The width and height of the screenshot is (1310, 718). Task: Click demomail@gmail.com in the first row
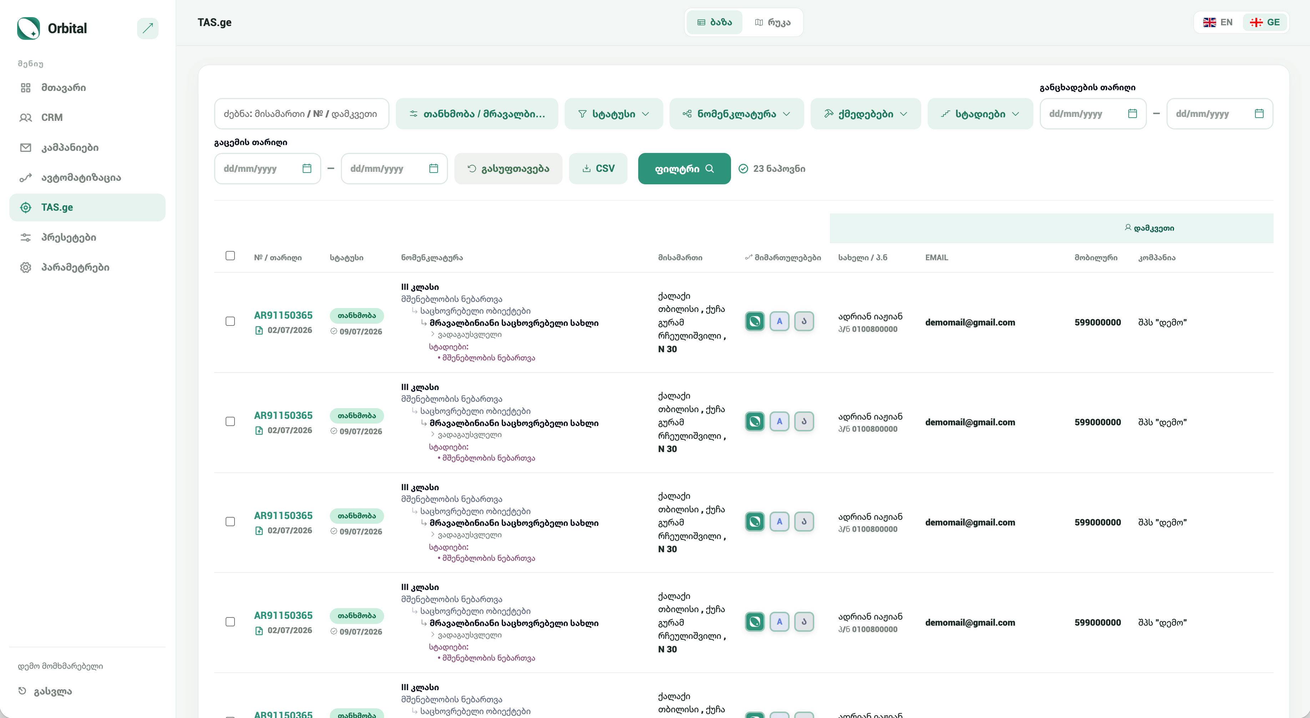click(x=970, y=322)
